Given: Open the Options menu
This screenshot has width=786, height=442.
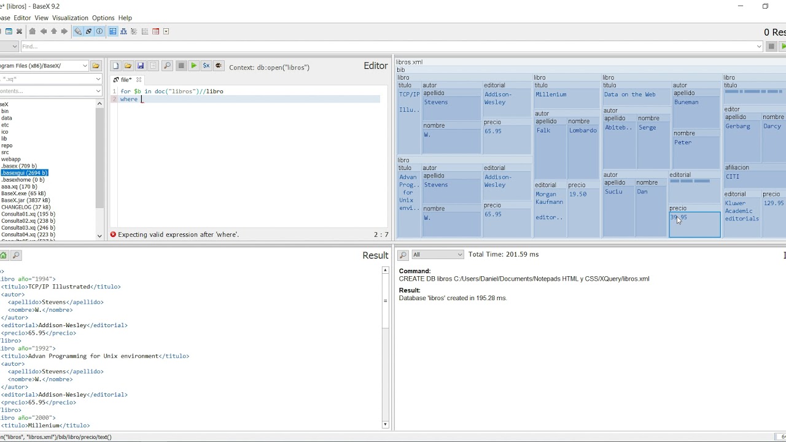Looking at the screenshot, I should coord(103,18).
